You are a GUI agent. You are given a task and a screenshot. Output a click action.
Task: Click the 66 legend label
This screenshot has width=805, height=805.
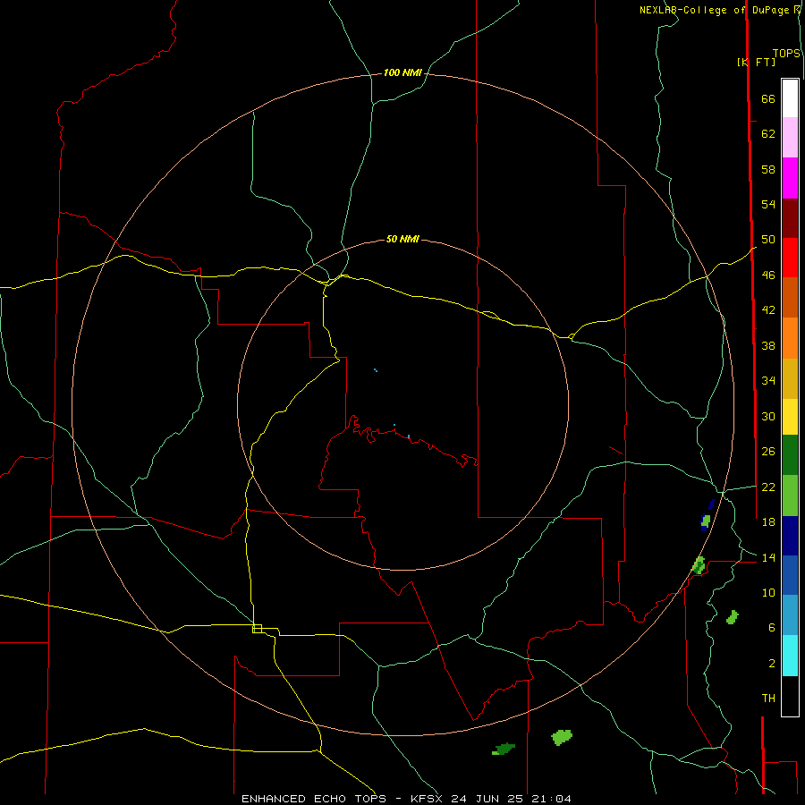(768, 98)
